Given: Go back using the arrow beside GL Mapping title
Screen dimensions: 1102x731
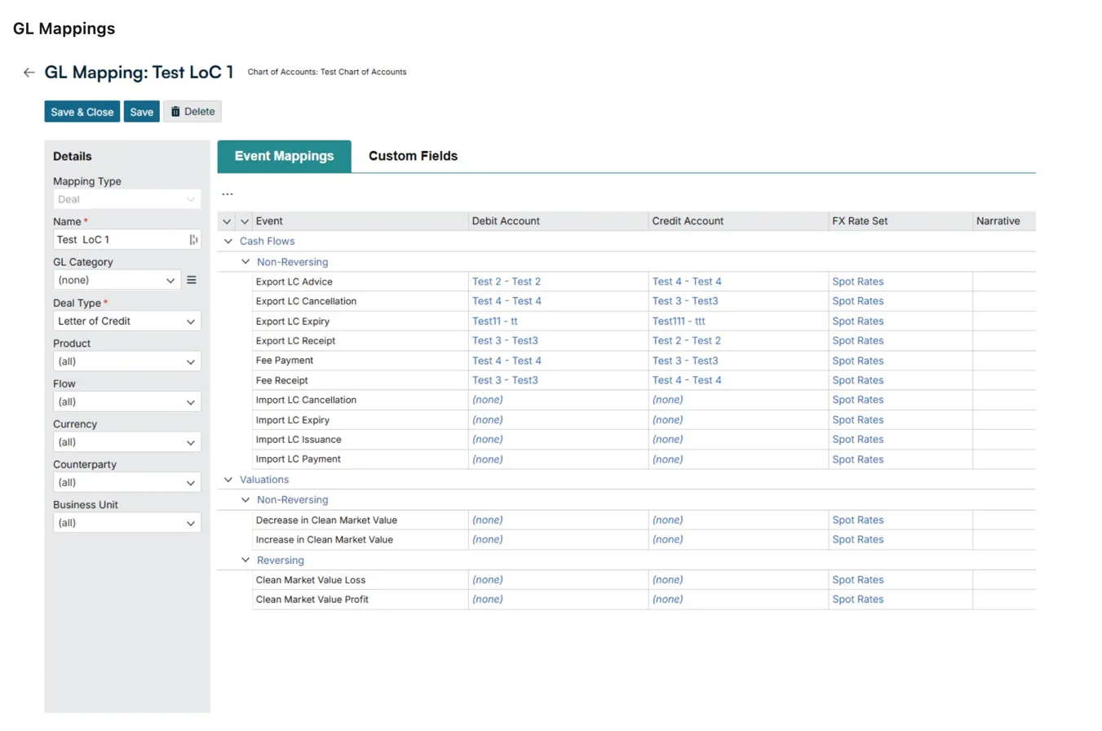Looking at the screenshot, I should (x=29, y=73).
